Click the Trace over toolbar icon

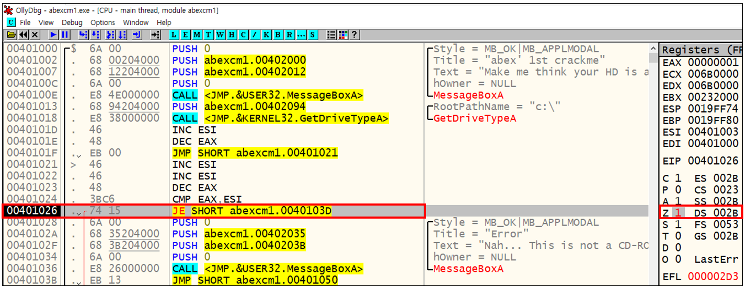(x=122, y=35)
